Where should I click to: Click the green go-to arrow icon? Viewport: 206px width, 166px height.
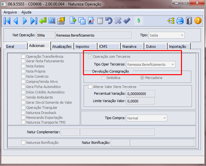coord(43,21)
